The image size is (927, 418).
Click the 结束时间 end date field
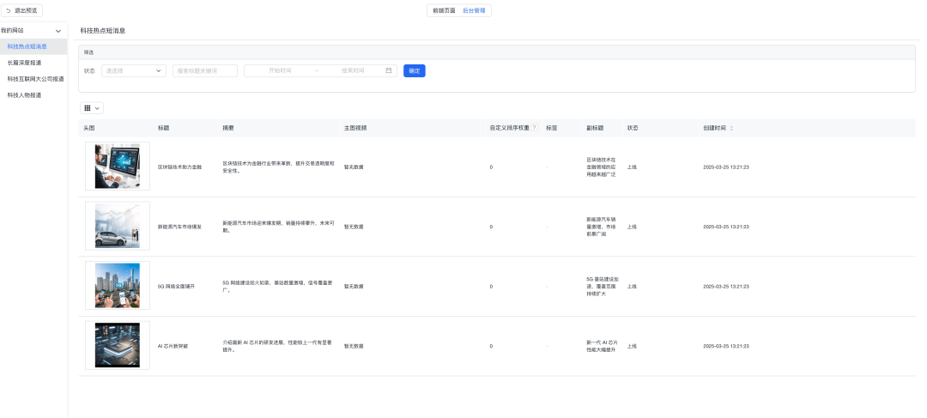point(353,70)
